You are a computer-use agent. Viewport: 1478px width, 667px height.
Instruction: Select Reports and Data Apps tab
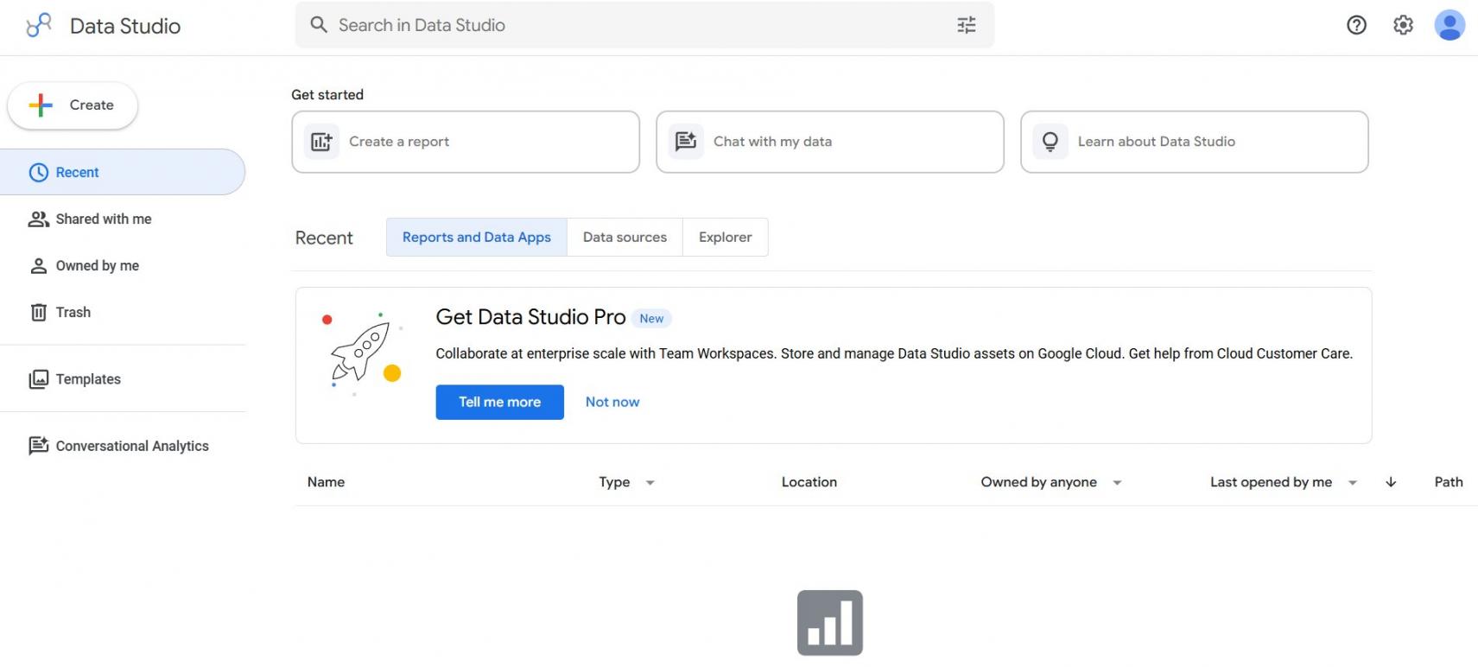click(477, 237)
